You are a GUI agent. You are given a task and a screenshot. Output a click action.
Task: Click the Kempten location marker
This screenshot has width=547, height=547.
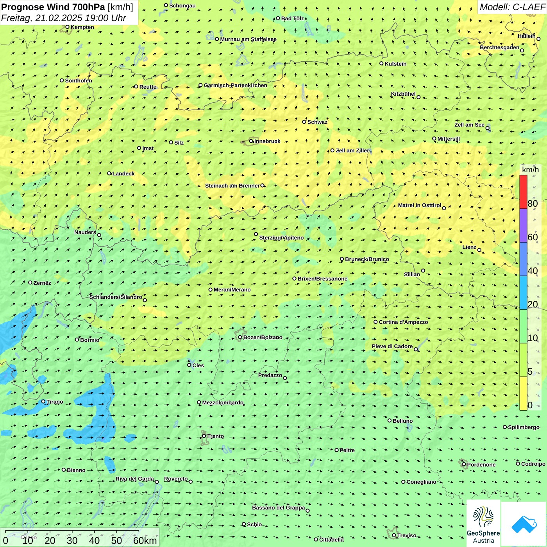[67, 27]
